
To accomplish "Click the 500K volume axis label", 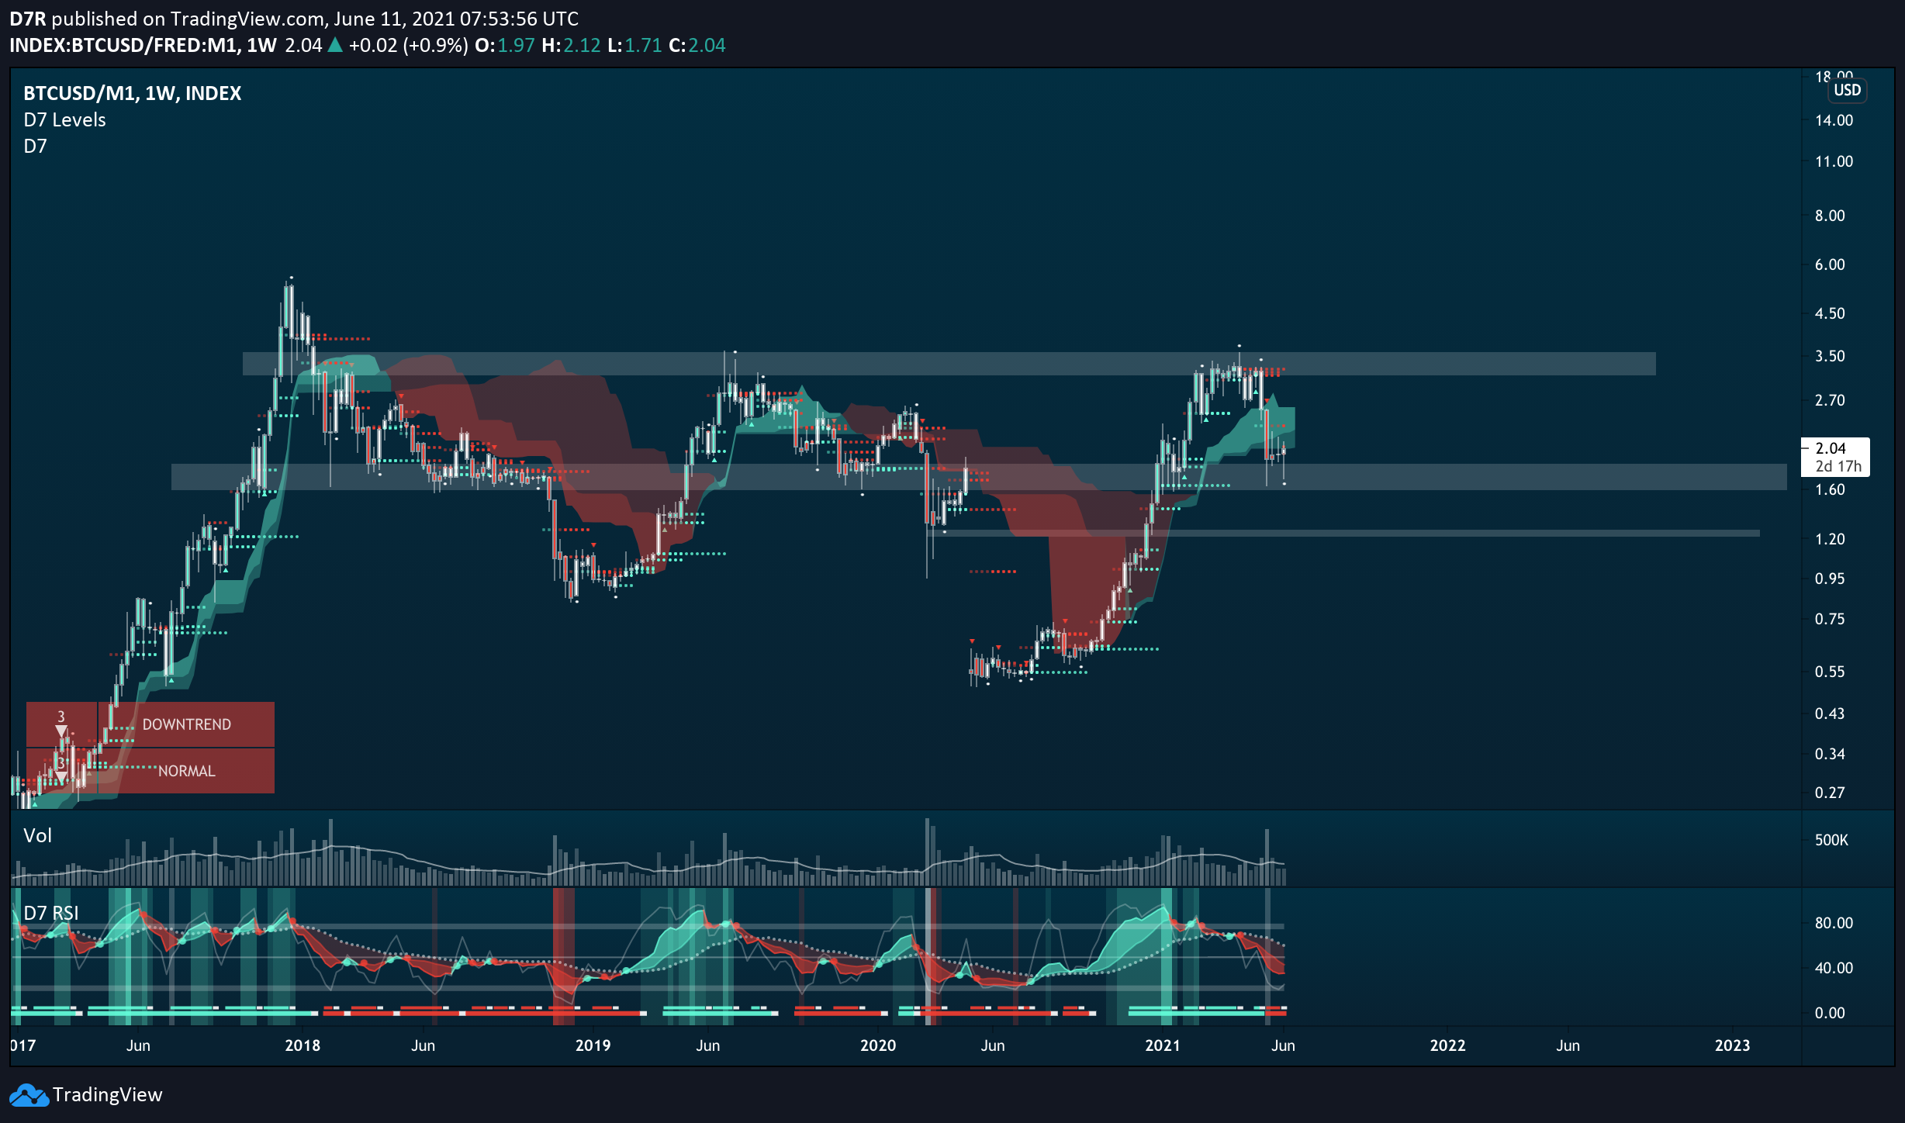I will pos(1831,840).
